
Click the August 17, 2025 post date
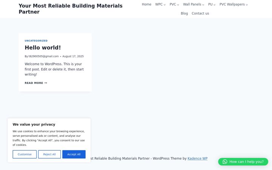73,56
